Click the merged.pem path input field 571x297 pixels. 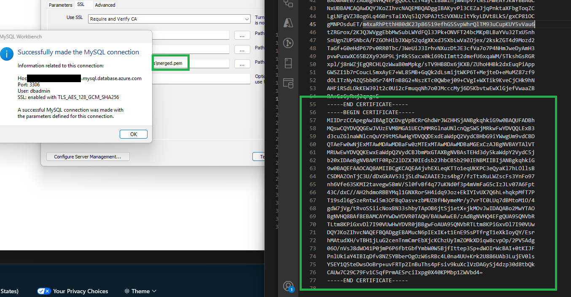pyautogui.click(x=191, y=64)
